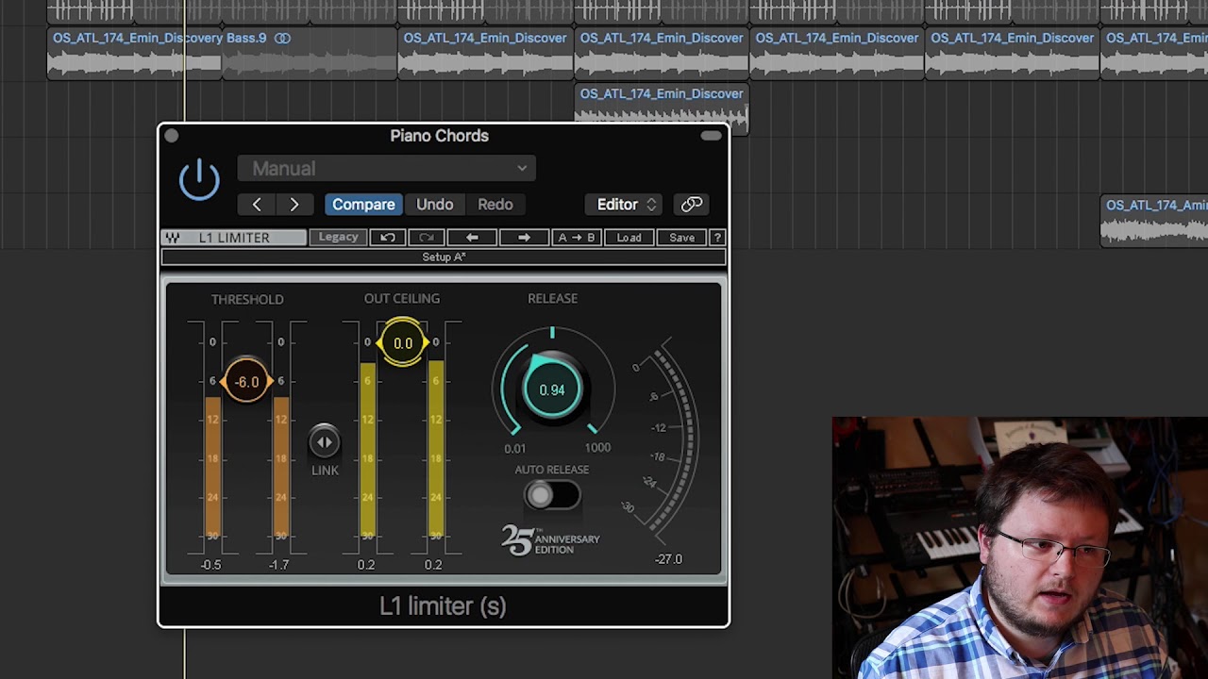This screenshot has height=679, width=1208.
Task: Go to the previous preset arrow
Action: (257, 205)
